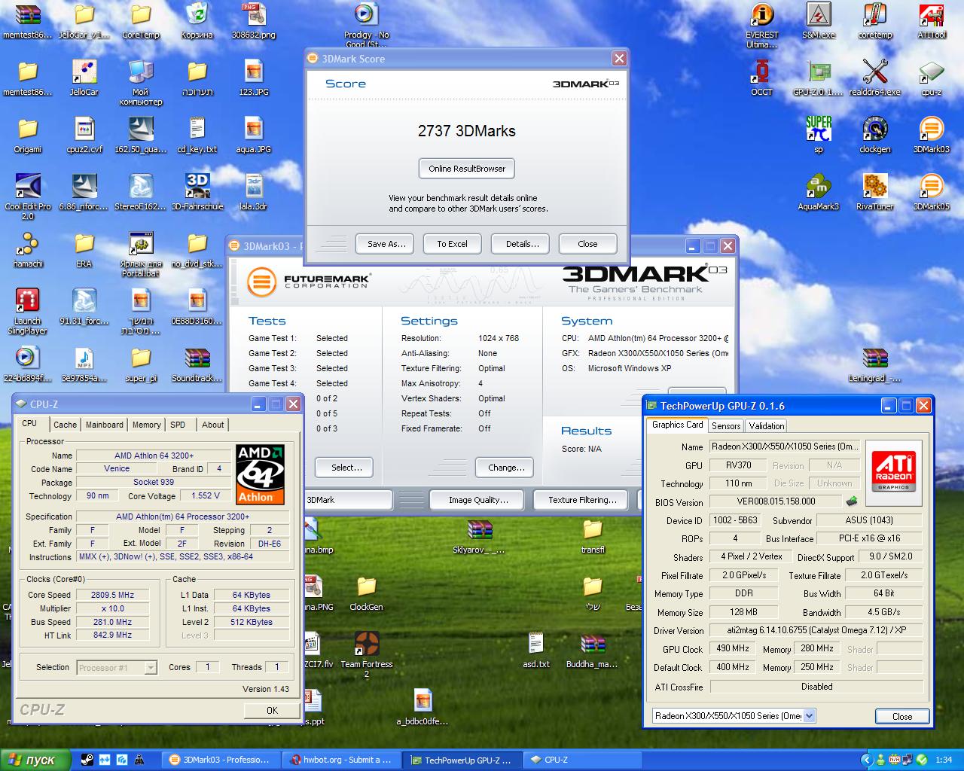Screen dimensions: 964x771
Task: Click the Change... settings button
Action: point(506,468)
